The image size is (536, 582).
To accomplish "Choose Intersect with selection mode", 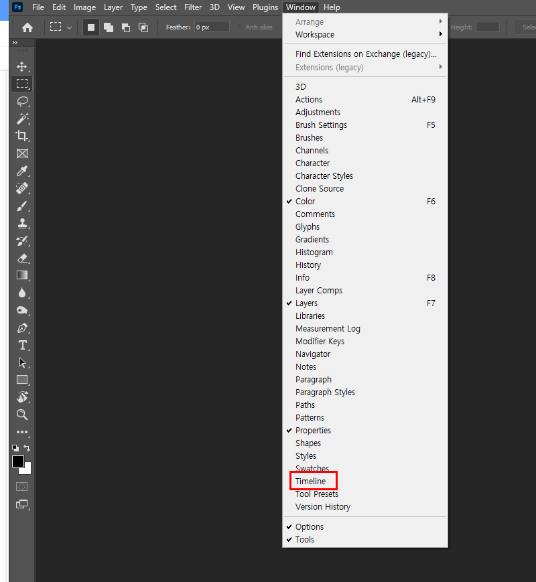I will 143,27.
